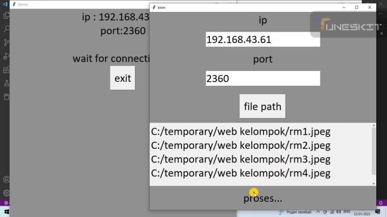This screenshot has height=217, width=387.
Task: Open Run and Debug view icon
Action: 6,56
